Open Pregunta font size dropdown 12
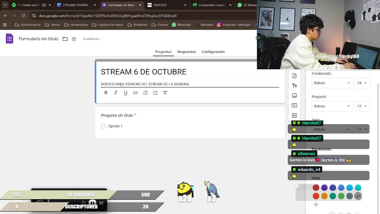Image resolution: width=380 pixels, height=214 pixels. [362, 106]
